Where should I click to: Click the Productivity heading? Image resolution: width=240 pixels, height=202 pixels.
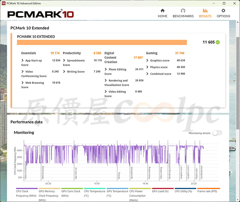pyautogui.click(x=72, y=53)
